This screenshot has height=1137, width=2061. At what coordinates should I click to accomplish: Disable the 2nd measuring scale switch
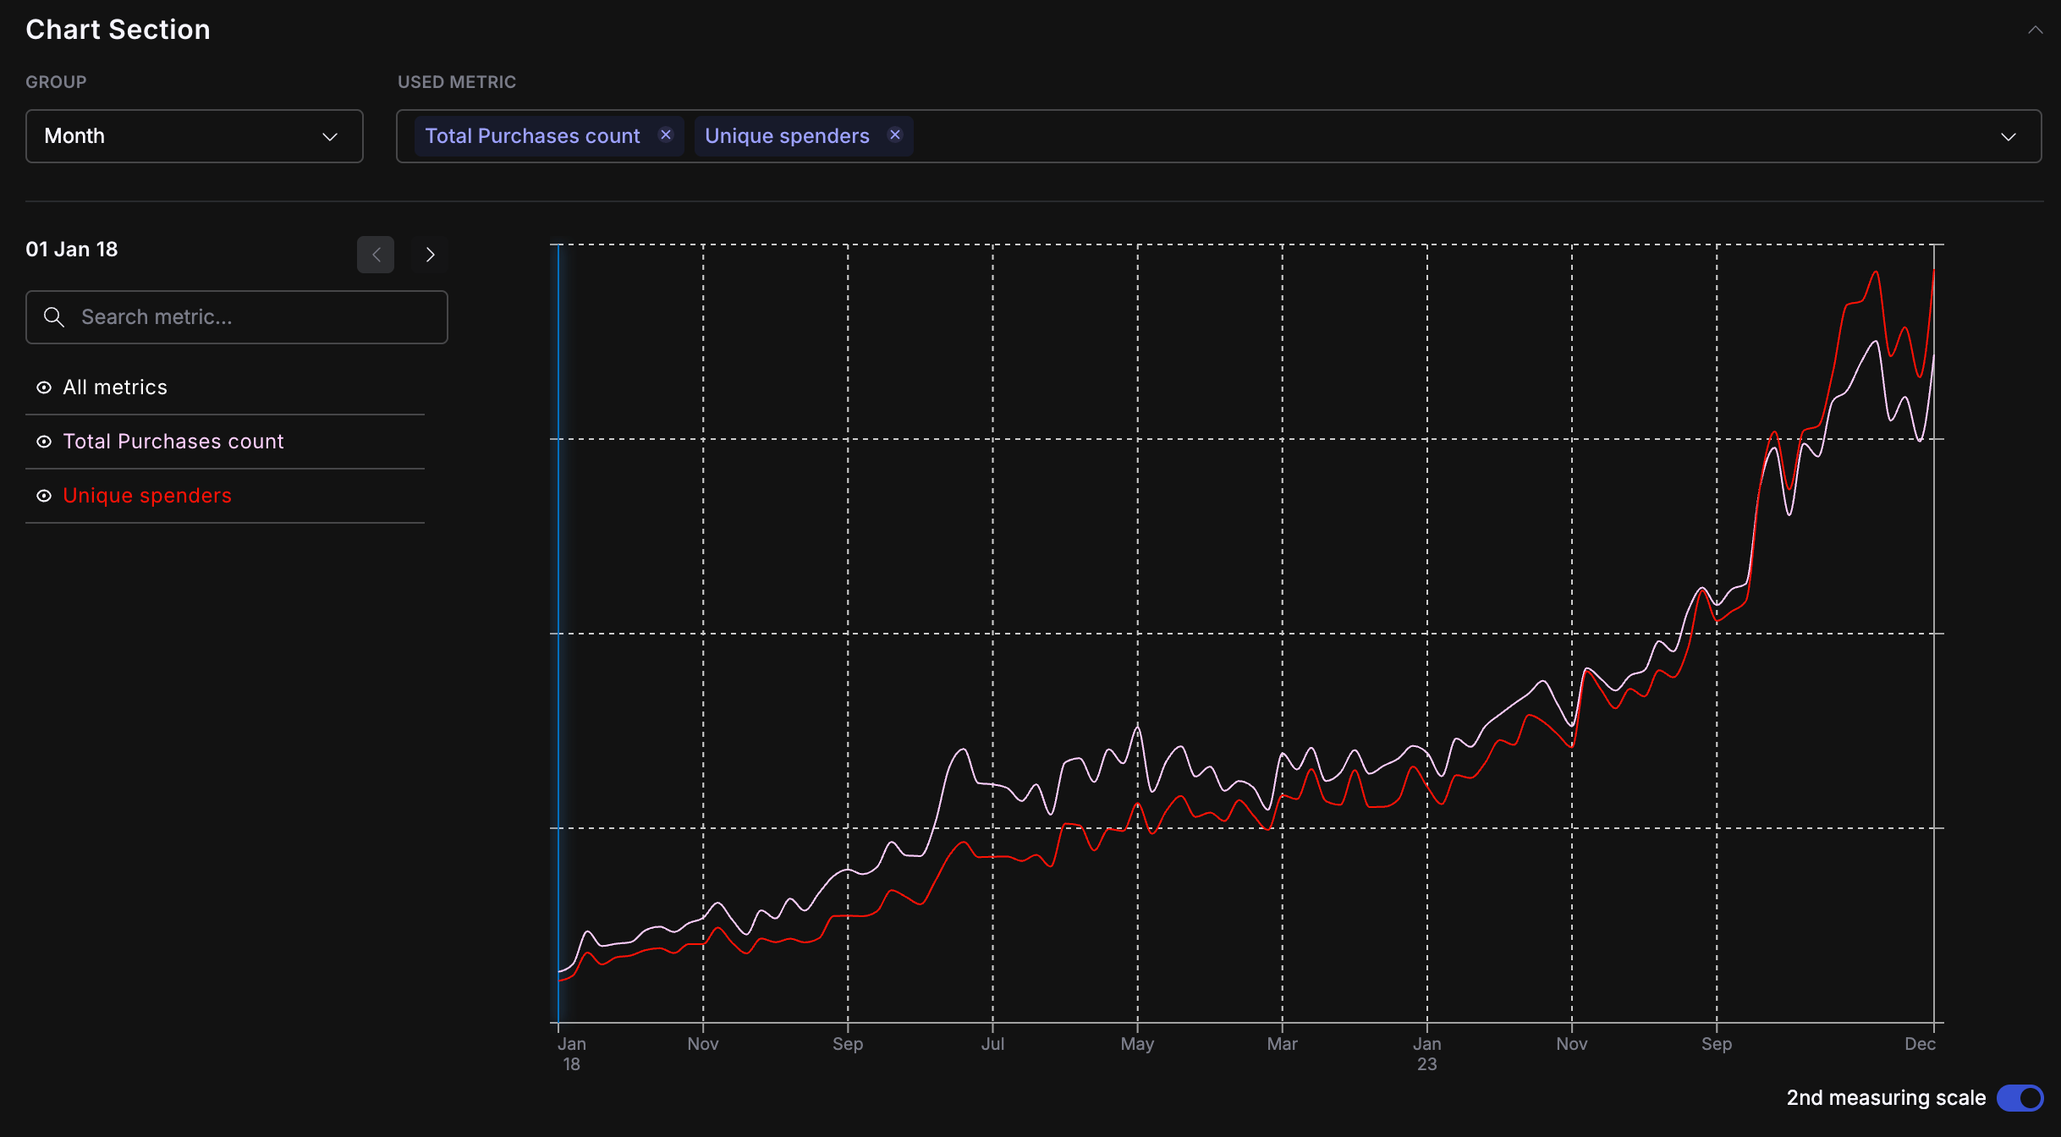click(2020, 1098)
